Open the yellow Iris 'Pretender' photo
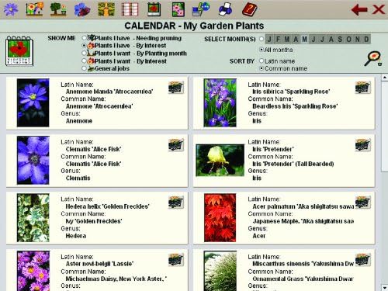This screenshot has width=388, height=291. point(220,161)
